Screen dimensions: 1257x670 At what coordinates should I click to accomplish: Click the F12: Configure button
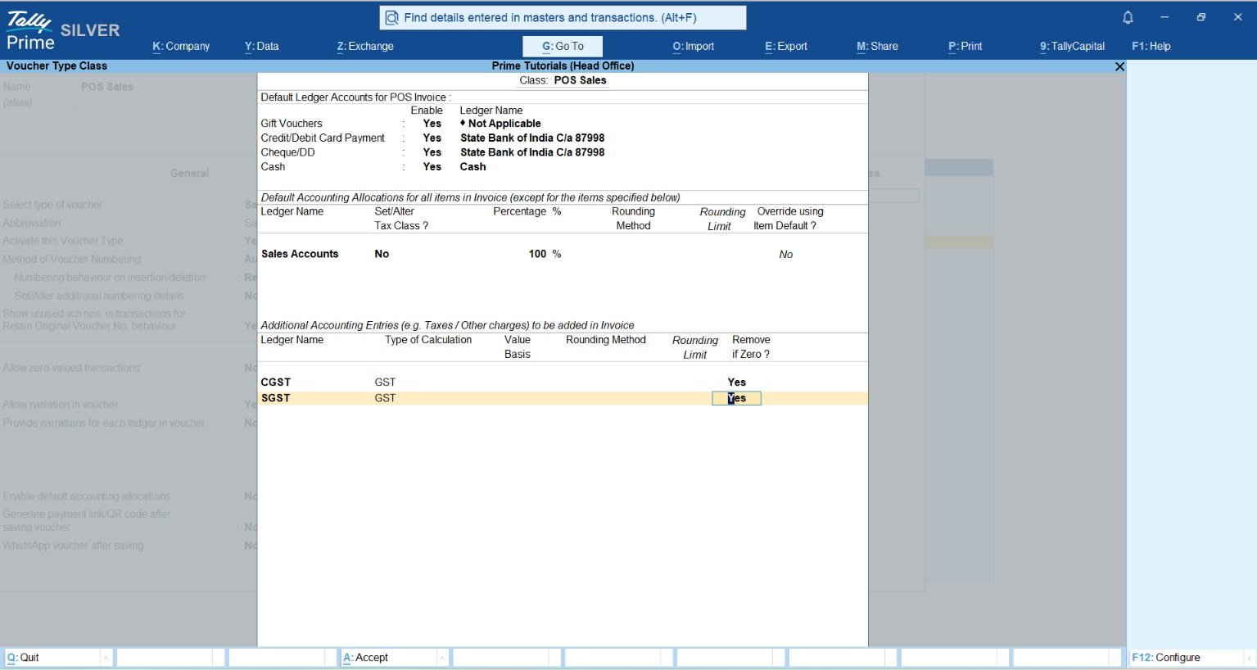click(x=1186, y=658)
